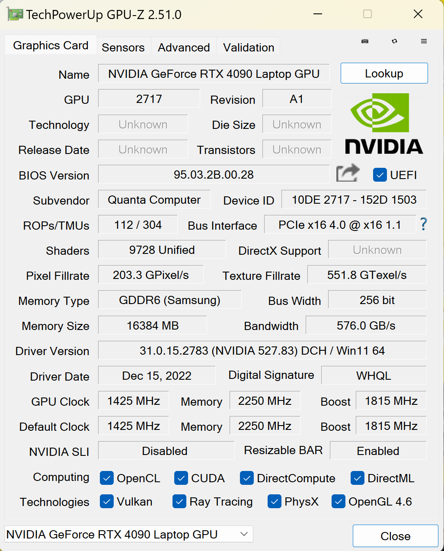444x551 pixels.
Task: Click the refresh icon in the top-right corner
Action: point(394,41)
